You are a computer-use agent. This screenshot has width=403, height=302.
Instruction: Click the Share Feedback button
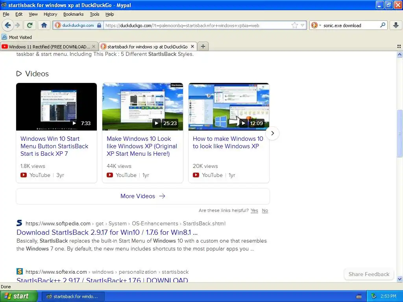pyautogui.click(x=369, y=274)
